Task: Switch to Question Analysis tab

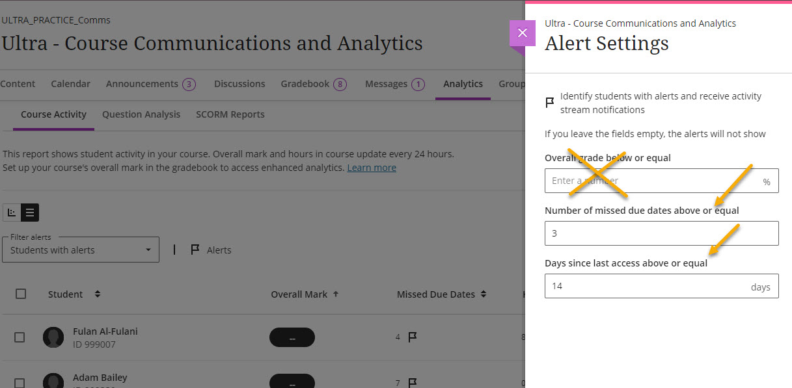Action: [141, 114]
